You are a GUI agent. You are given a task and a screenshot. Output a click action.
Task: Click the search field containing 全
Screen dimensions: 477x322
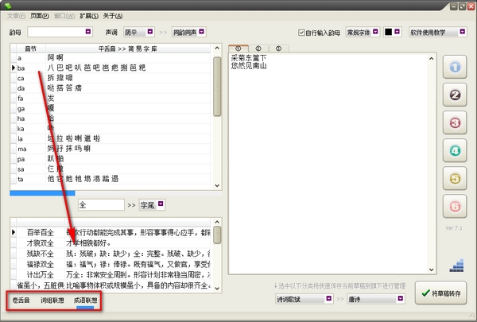101,205
